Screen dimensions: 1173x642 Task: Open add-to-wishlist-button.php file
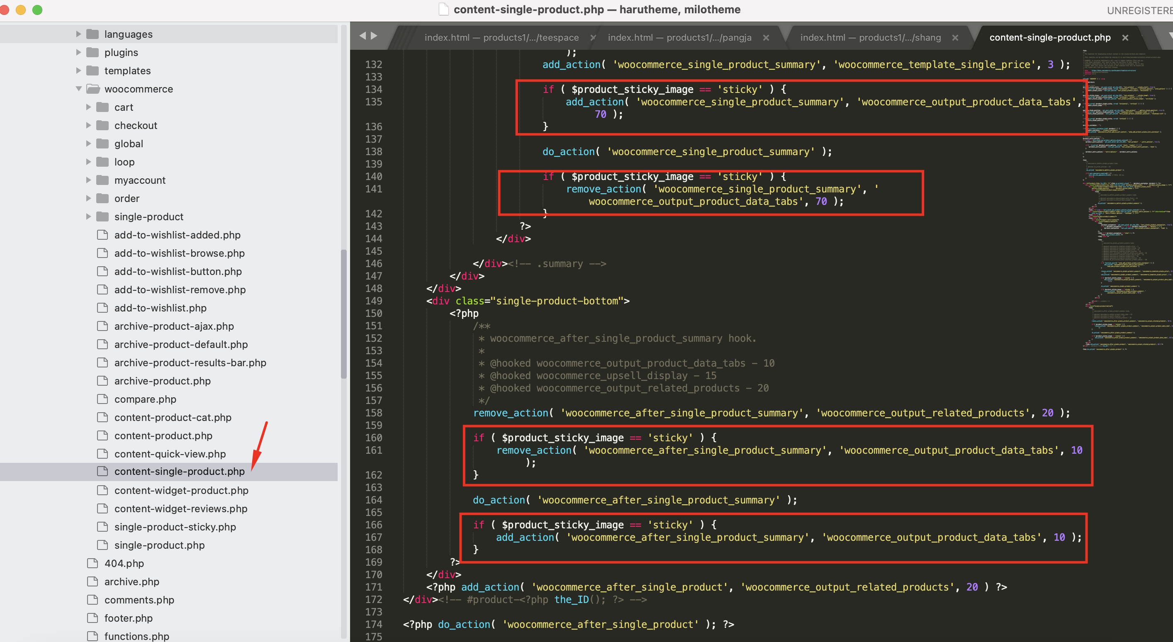coord(178,271)
